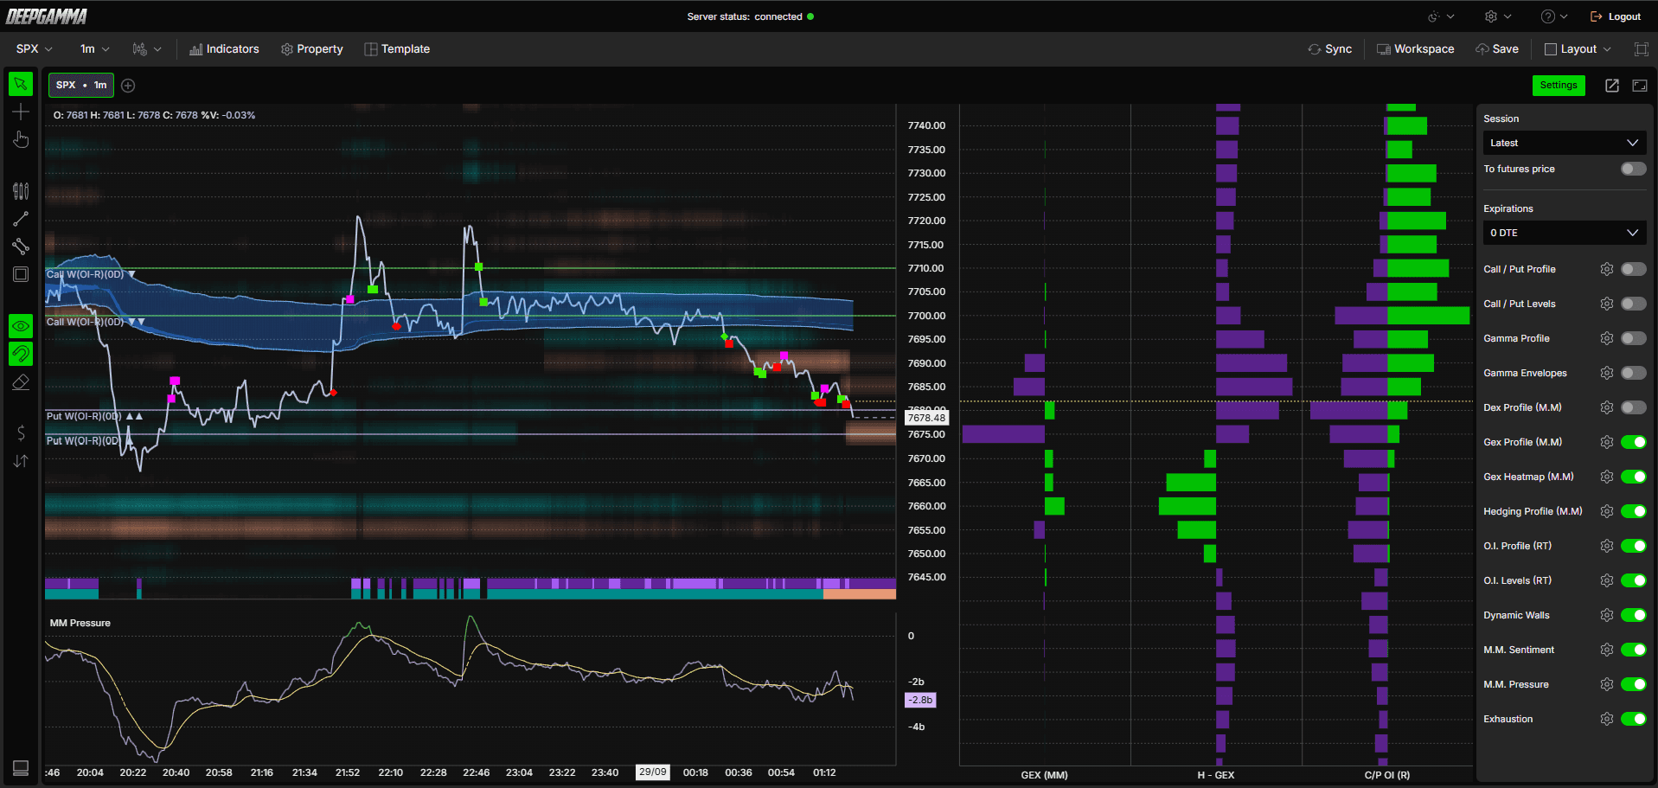Screen dimensions: 1658x788
Task: Click the Sync toolbar item
Action: [x=1330, y=49]
